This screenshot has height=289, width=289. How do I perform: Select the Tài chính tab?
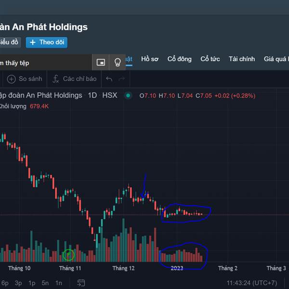(x=242, y=59)
